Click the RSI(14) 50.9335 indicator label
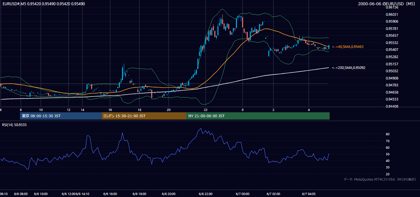Screen dimensions: 420x197 click(14, 125)
